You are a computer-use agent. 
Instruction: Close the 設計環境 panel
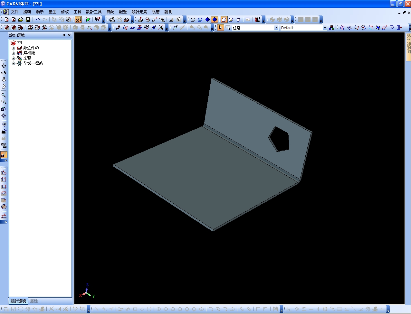(x=69, y=35)
